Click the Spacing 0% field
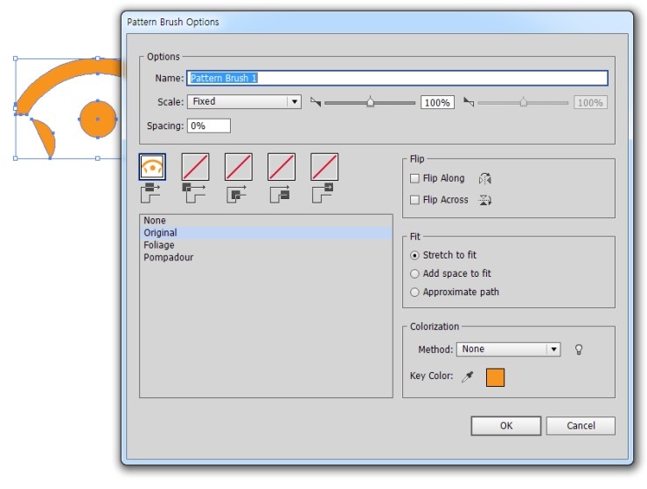The image size is (647, 489). pos(209,126)
